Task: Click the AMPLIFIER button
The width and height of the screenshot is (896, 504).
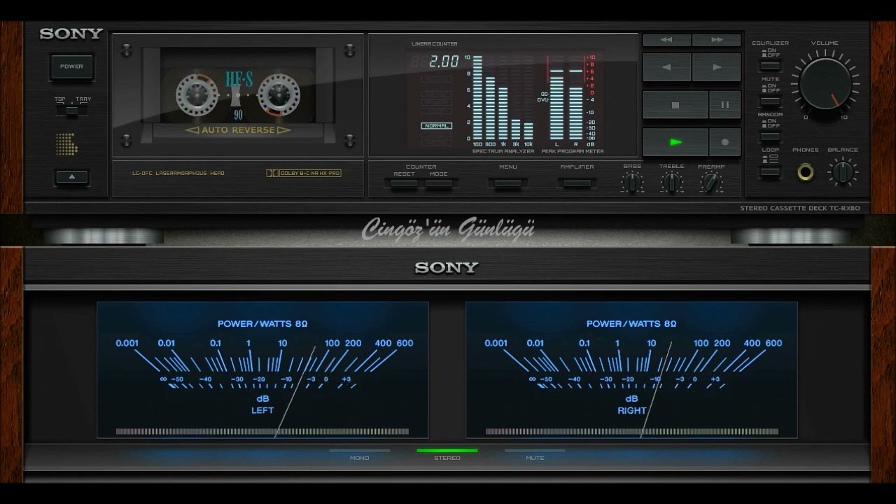Action: (577, 183)
